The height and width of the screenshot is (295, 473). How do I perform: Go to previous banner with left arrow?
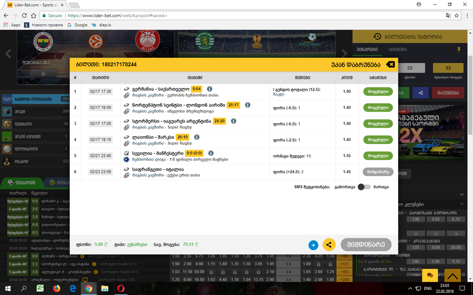8,53
